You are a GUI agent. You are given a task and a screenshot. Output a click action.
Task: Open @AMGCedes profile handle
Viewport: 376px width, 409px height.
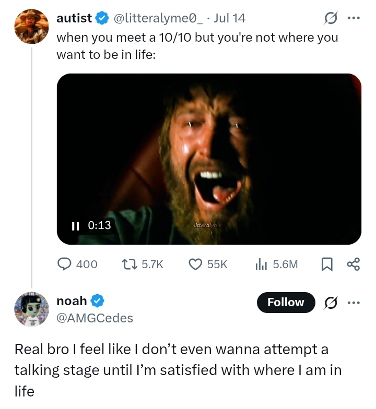pos(95,318)
